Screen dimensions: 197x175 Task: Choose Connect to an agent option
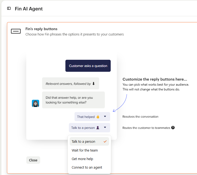tap(89, 167)
